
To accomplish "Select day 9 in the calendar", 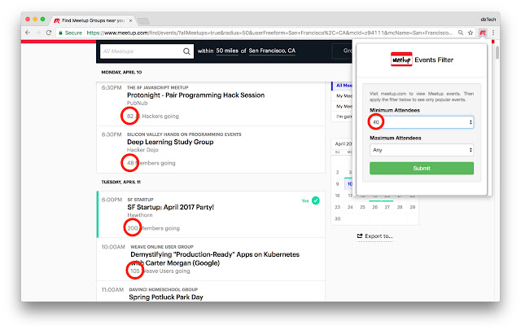I will pos(337,183).
